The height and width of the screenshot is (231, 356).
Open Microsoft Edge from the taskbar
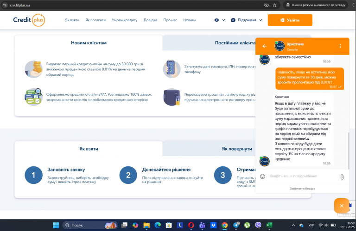[x=158, y=225]
